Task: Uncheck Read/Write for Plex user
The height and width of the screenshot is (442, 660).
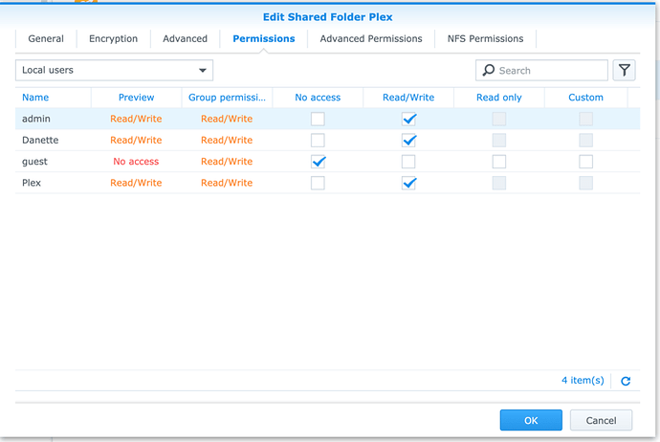Action: (408, 183)
